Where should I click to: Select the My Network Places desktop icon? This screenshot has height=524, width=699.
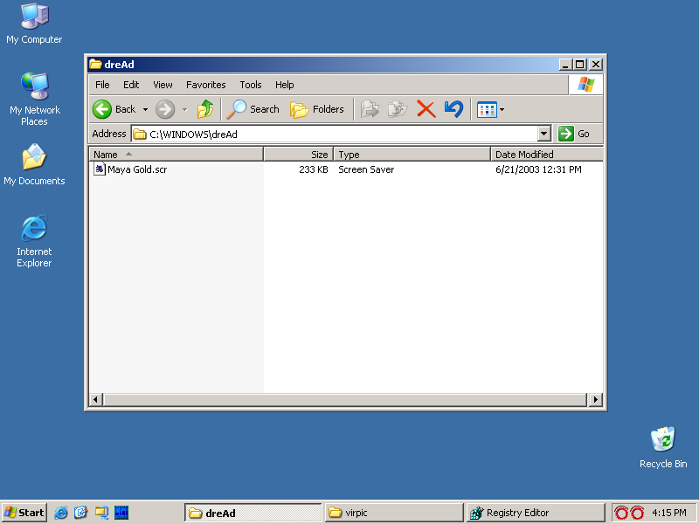coord(34,100)
